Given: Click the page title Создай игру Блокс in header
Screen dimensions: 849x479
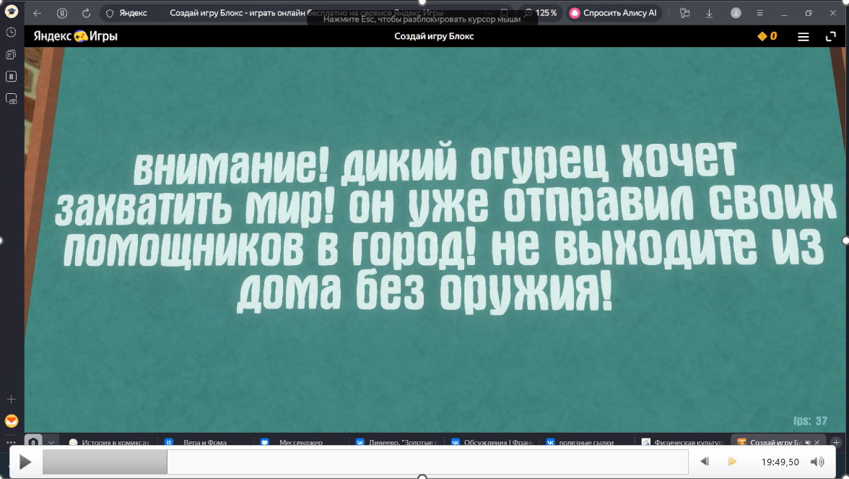Looking at the screenshot, I should point(434,36).
